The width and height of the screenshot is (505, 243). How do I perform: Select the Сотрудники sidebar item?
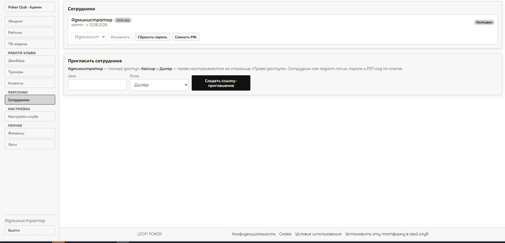coord(30,100)
